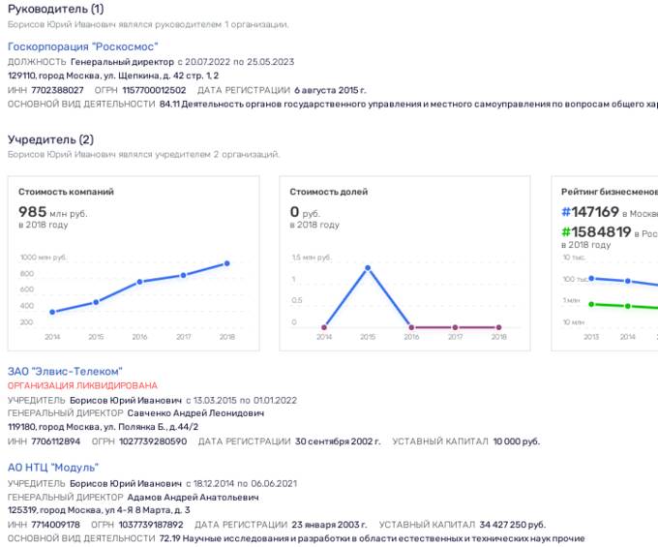This screenshot has width=658, height=547.
Task: Click the 2014 point on Стоимость компаний chart
Action: tap(52, 312)
